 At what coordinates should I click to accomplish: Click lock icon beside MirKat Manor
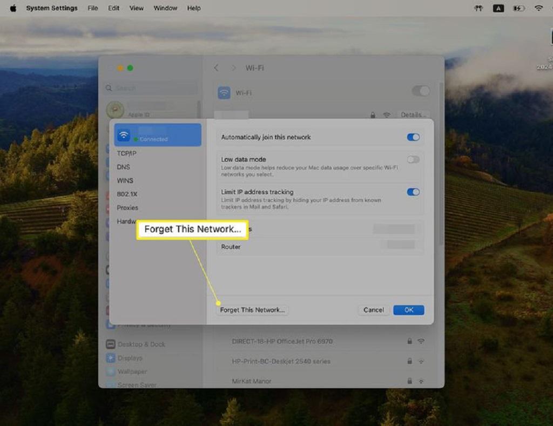pyautogui.click(x=409, y=381)
